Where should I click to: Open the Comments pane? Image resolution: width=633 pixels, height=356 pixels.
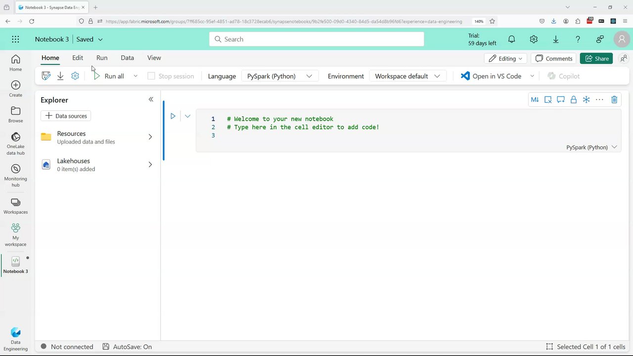(x=554, y=58)
